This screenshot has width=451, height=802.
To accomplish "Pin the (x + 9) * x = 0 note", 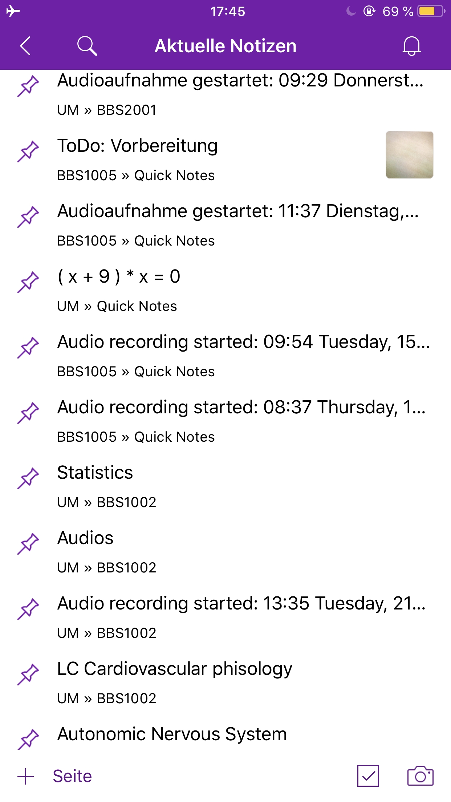I will 28,282.
